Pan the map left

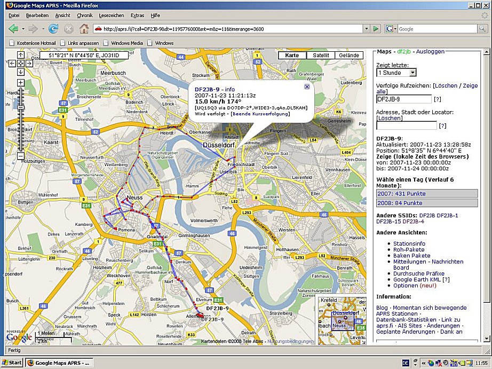pyautogui.click(x=12, y=64)
